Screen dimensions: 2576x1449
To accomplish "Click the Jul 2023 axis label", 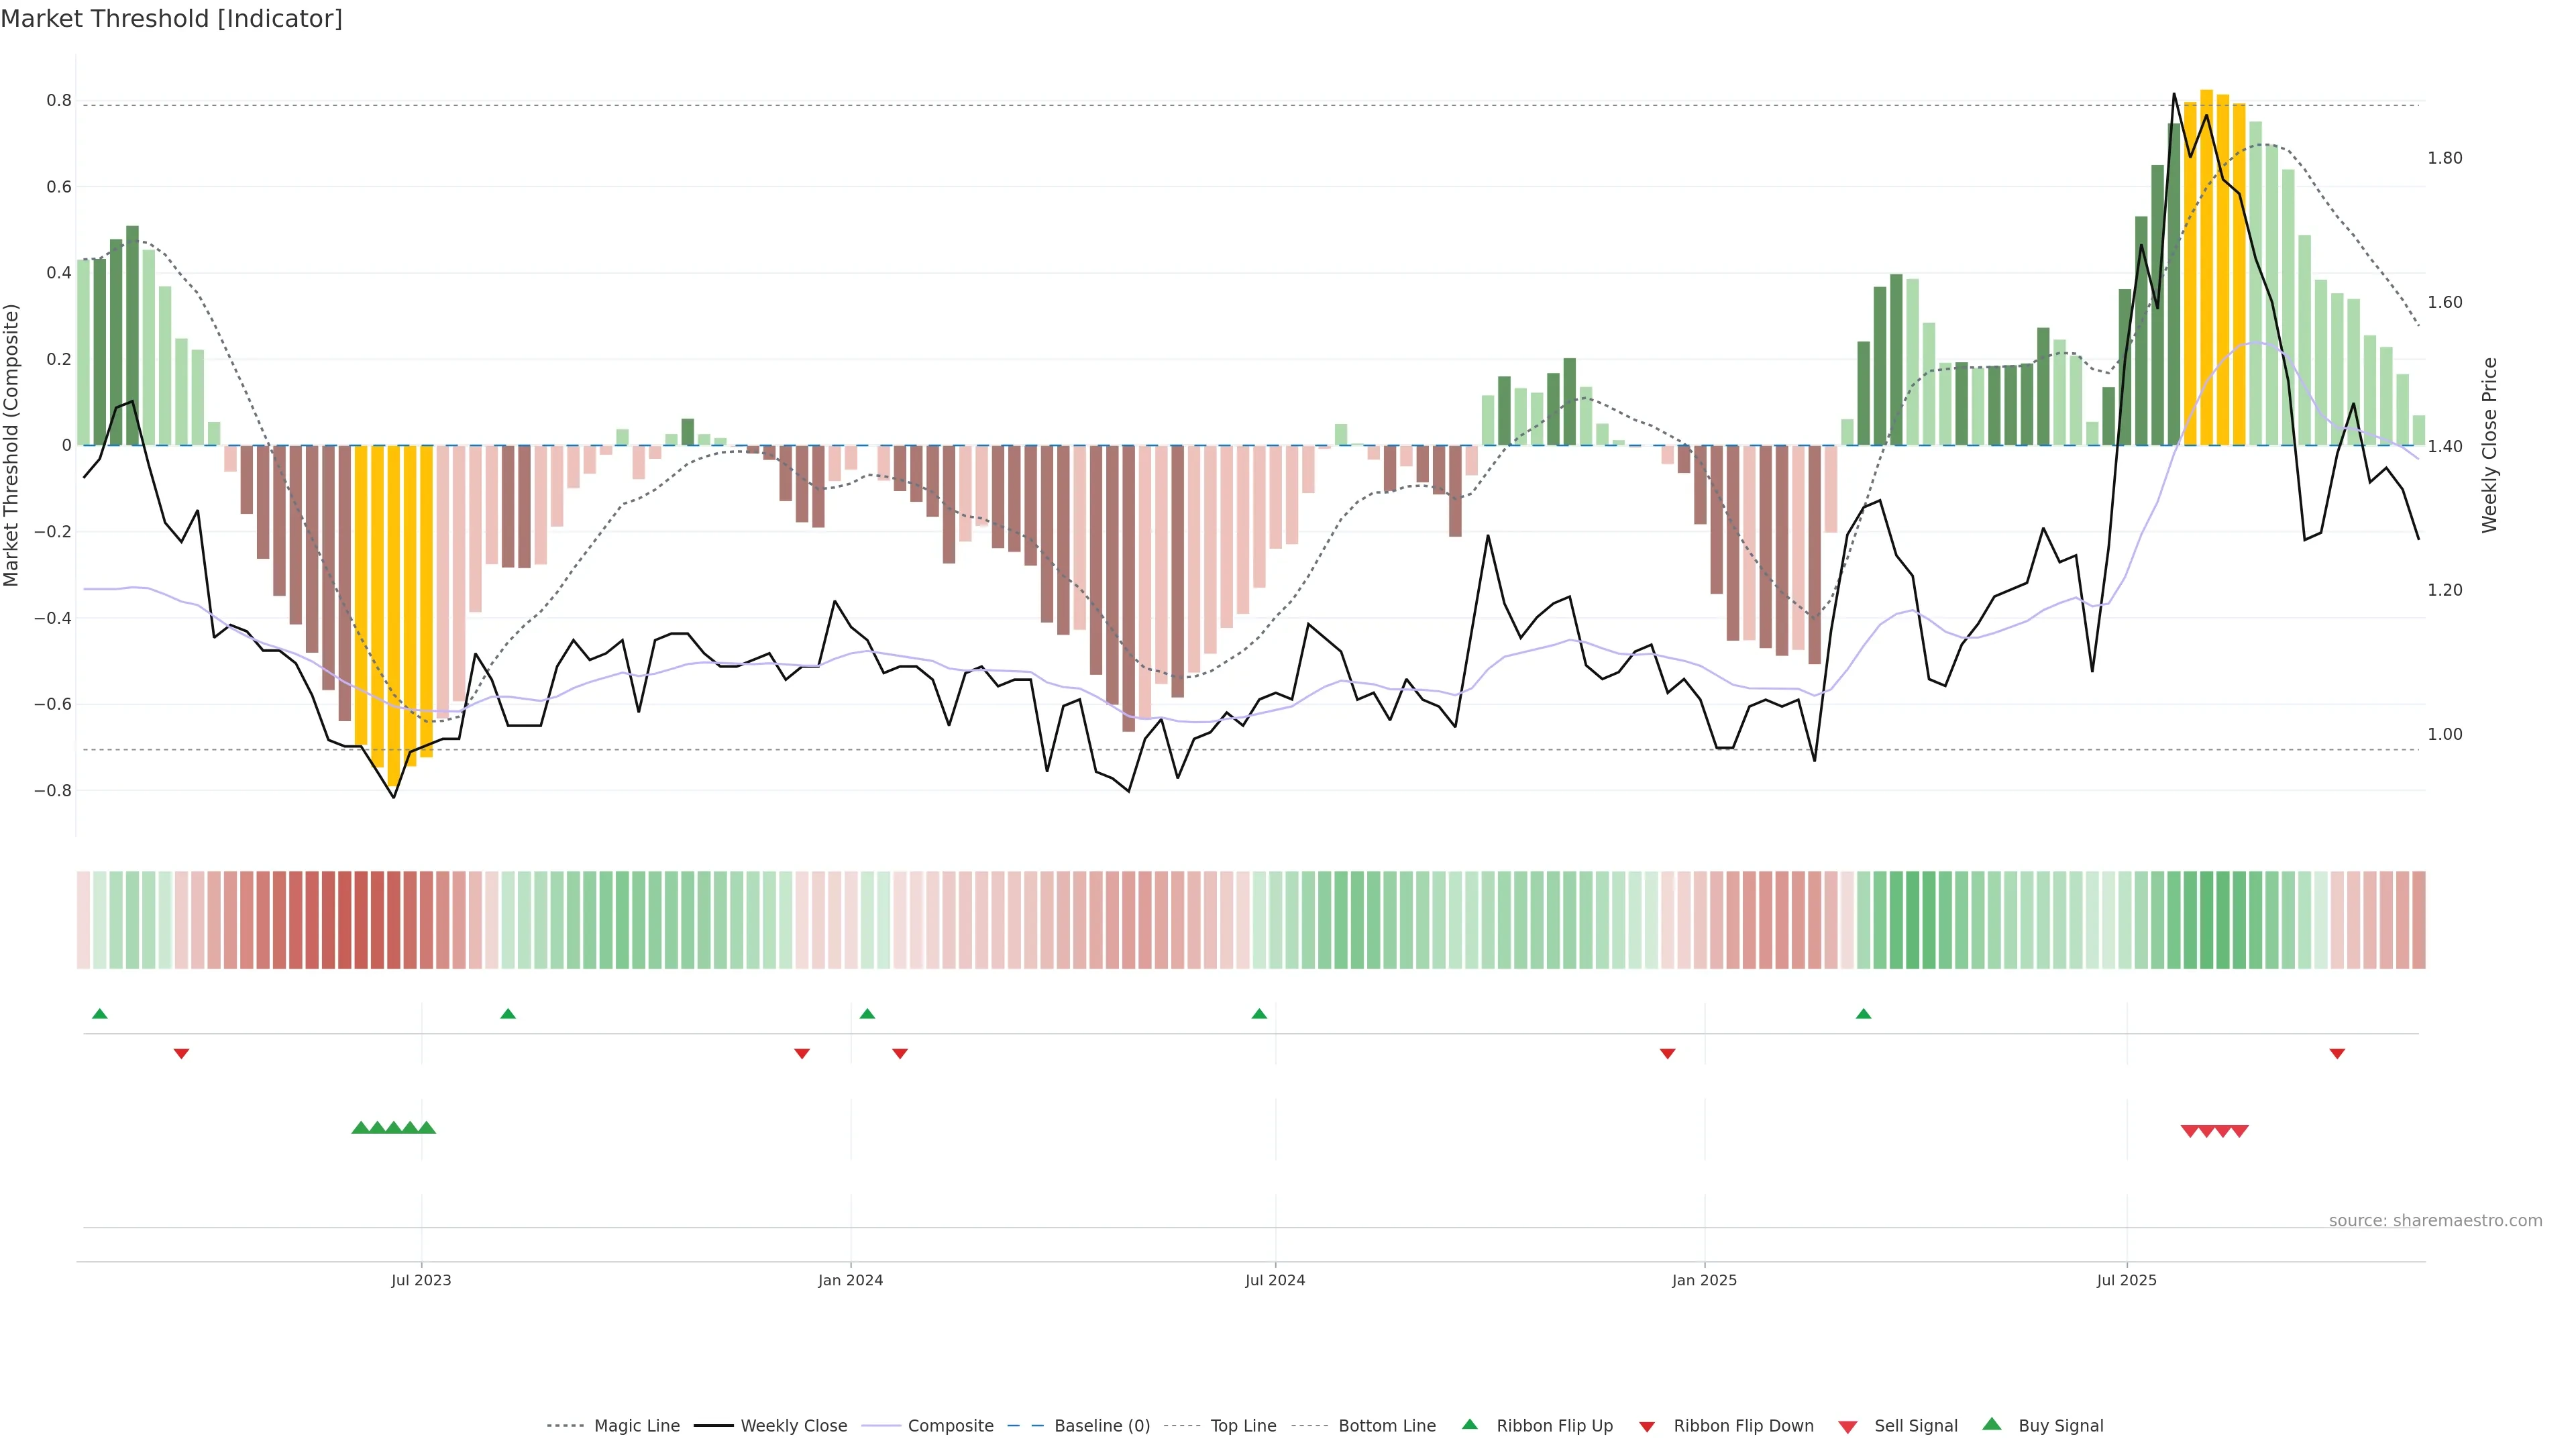I will pos(421,1280).
